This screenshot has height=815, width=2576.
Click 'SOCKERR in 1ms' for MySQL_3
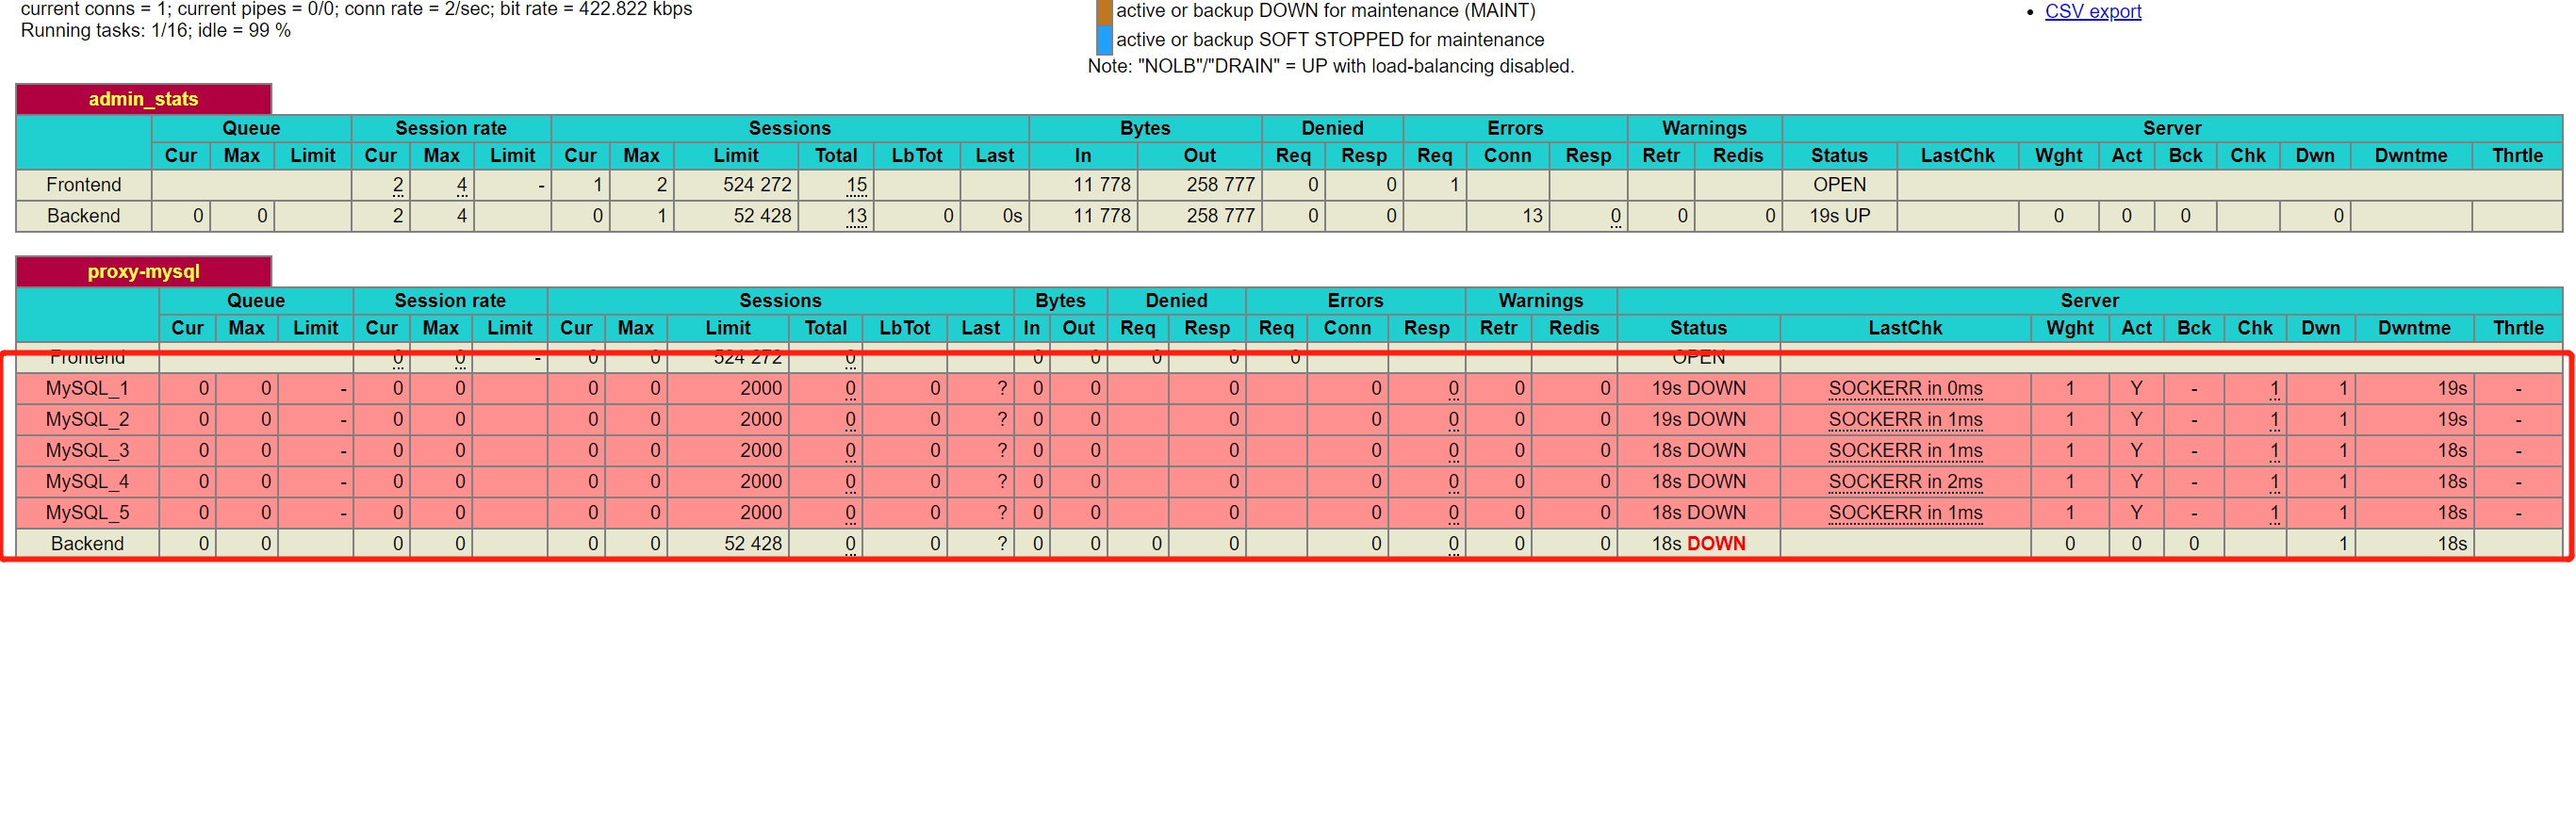1905,450
